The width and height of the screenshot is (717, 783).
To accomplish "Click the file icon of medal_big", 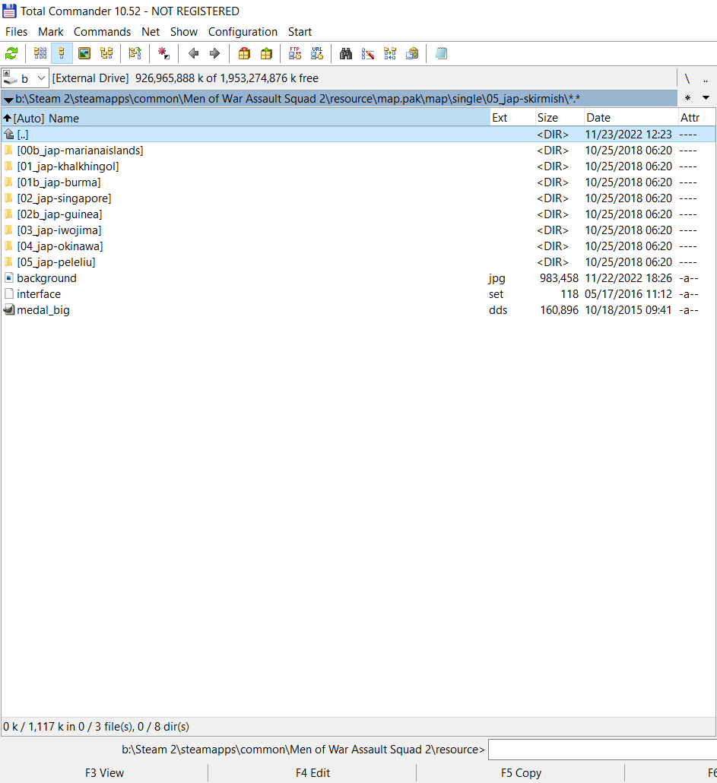I will pos(8,309).
